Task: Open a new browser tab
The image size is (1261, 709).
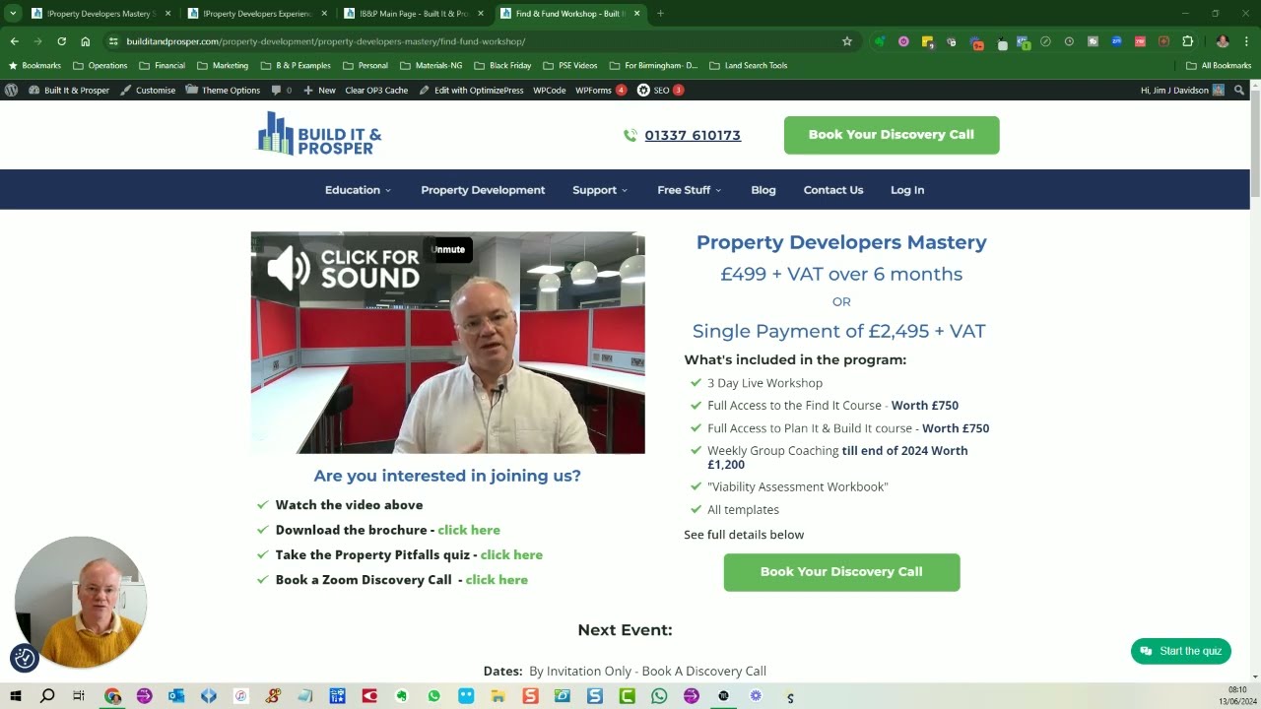Action: tap(660, 13)
